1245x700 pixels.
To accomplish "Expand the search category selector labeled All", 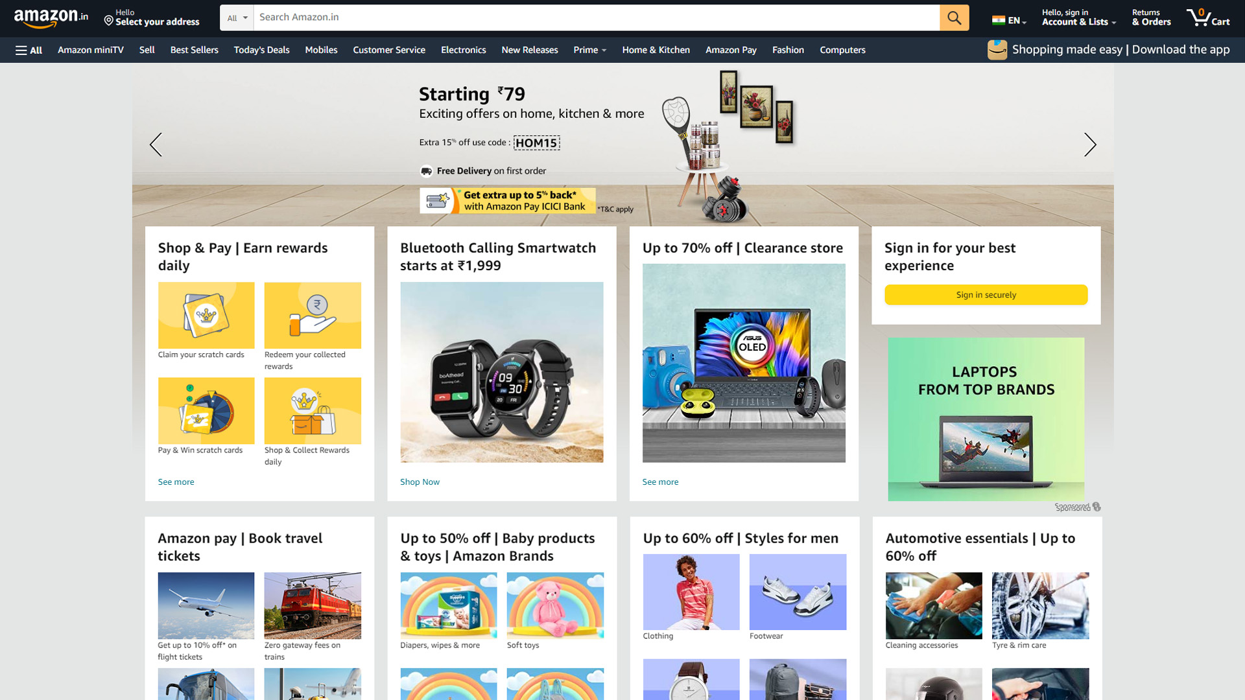I will [x=236, y=17].
